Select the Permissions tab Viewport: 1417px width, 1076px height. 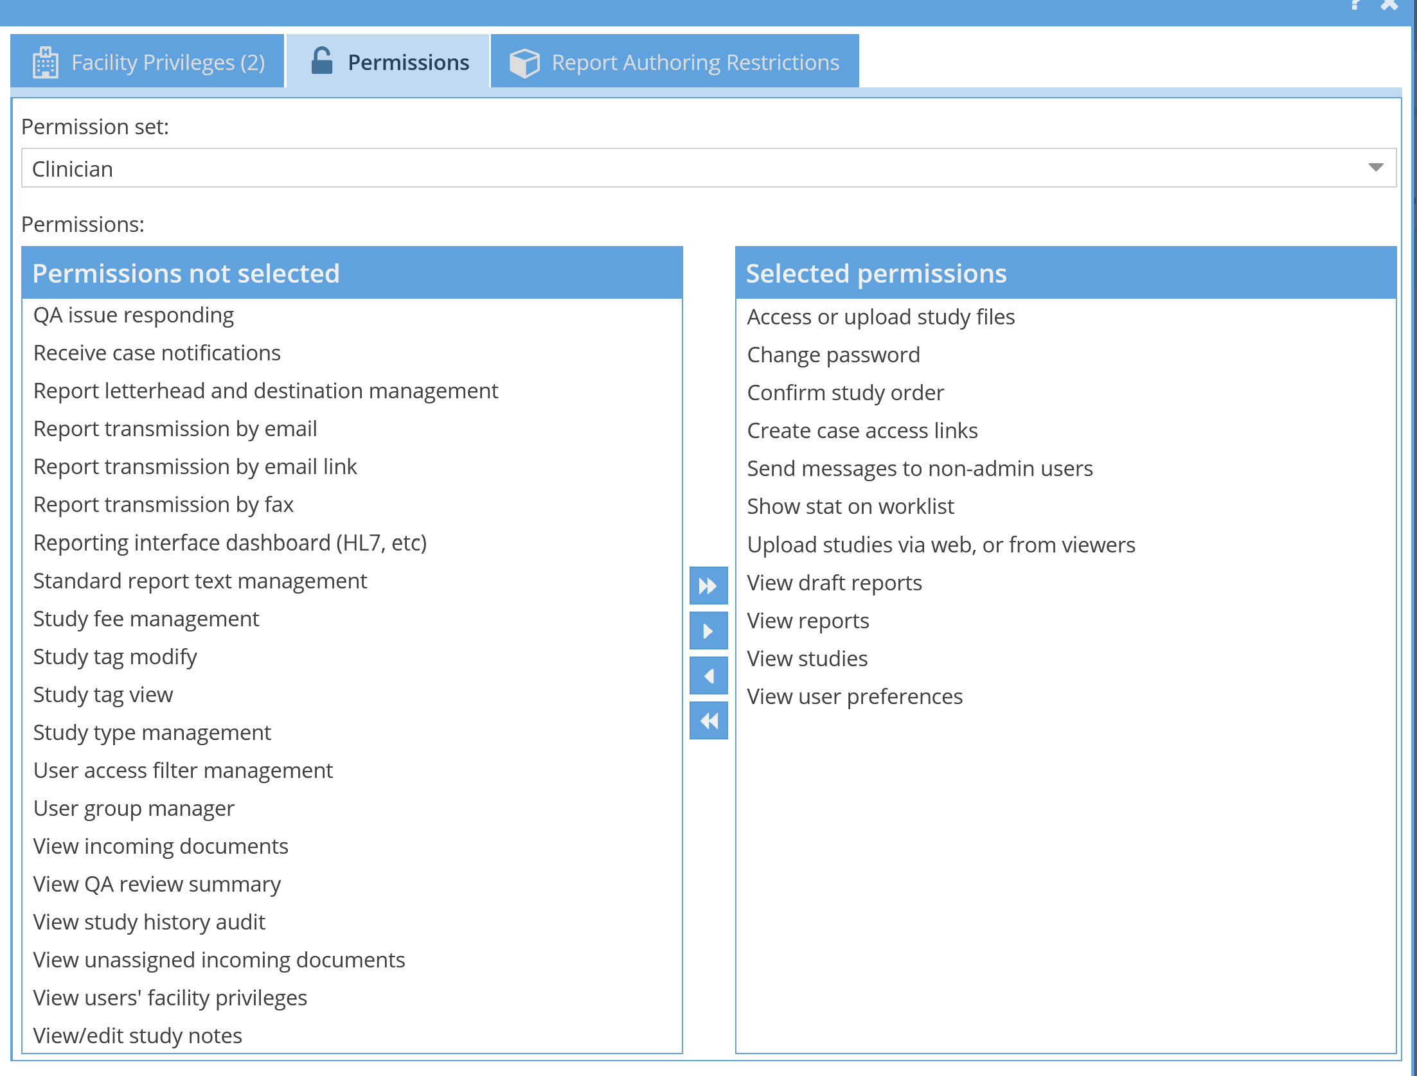[388, 62]
